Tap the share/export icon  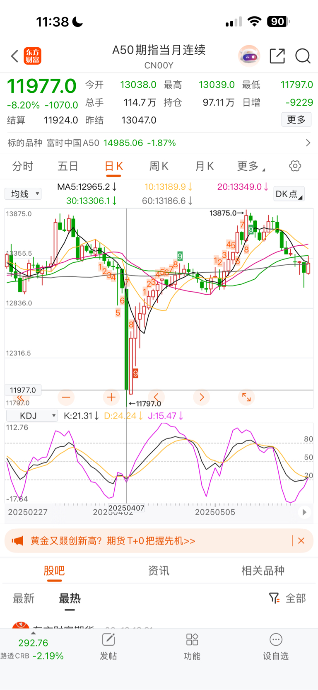[277, 56]
